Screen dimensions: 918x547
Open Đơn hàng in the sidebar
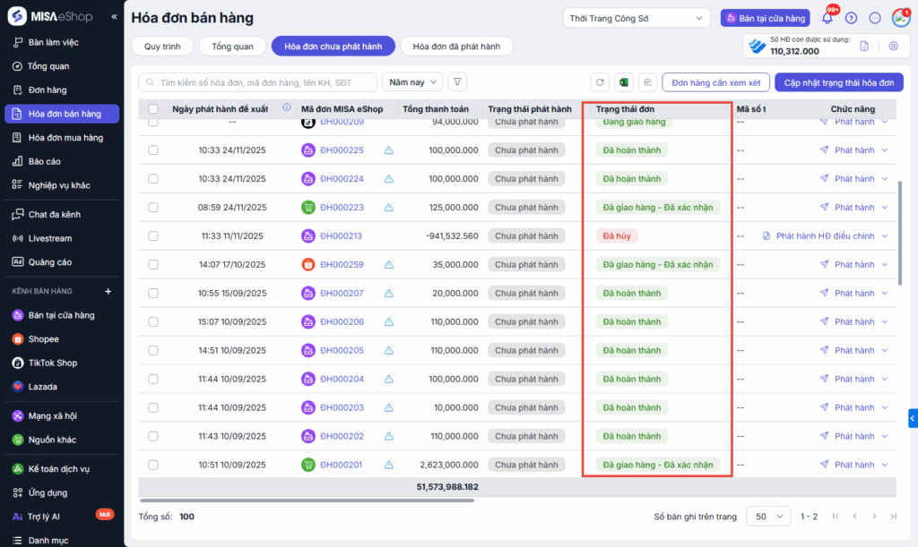coord(47,90)
